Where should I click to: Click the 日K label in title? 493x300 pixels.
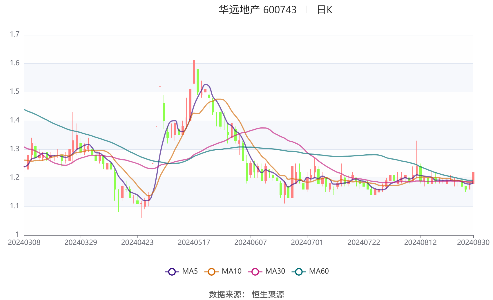[x=325, y=10]
